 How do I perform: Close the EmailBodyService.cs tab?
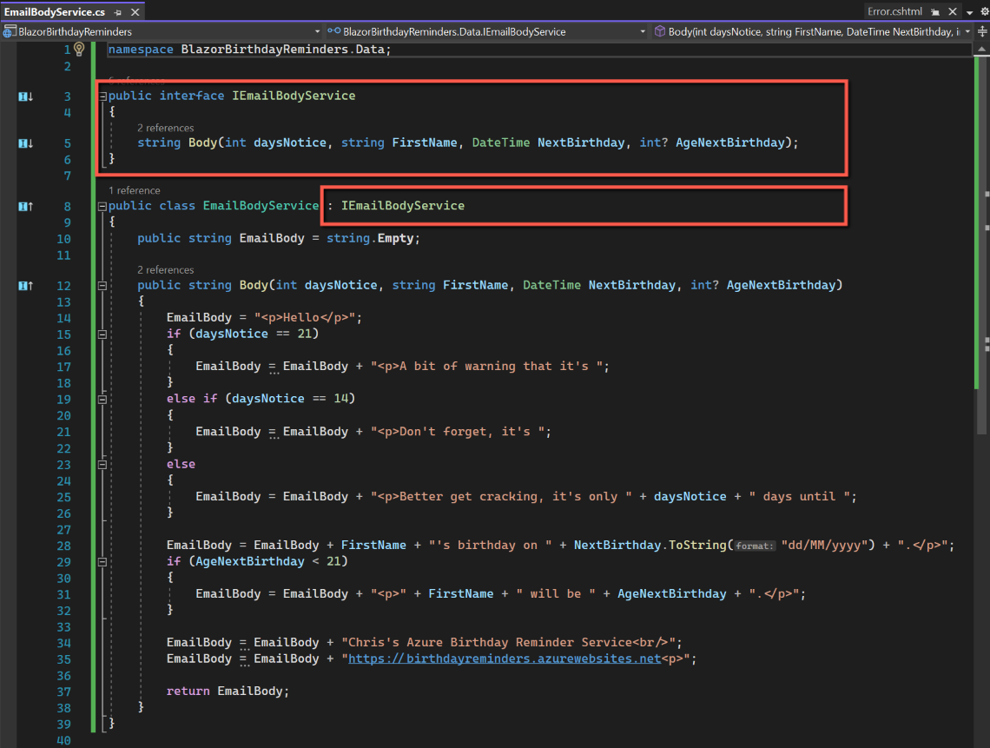tap(134, 12)
